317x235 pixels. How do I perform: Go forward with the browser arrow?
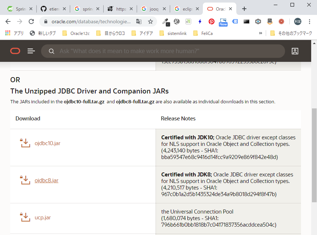coord(20,21)
